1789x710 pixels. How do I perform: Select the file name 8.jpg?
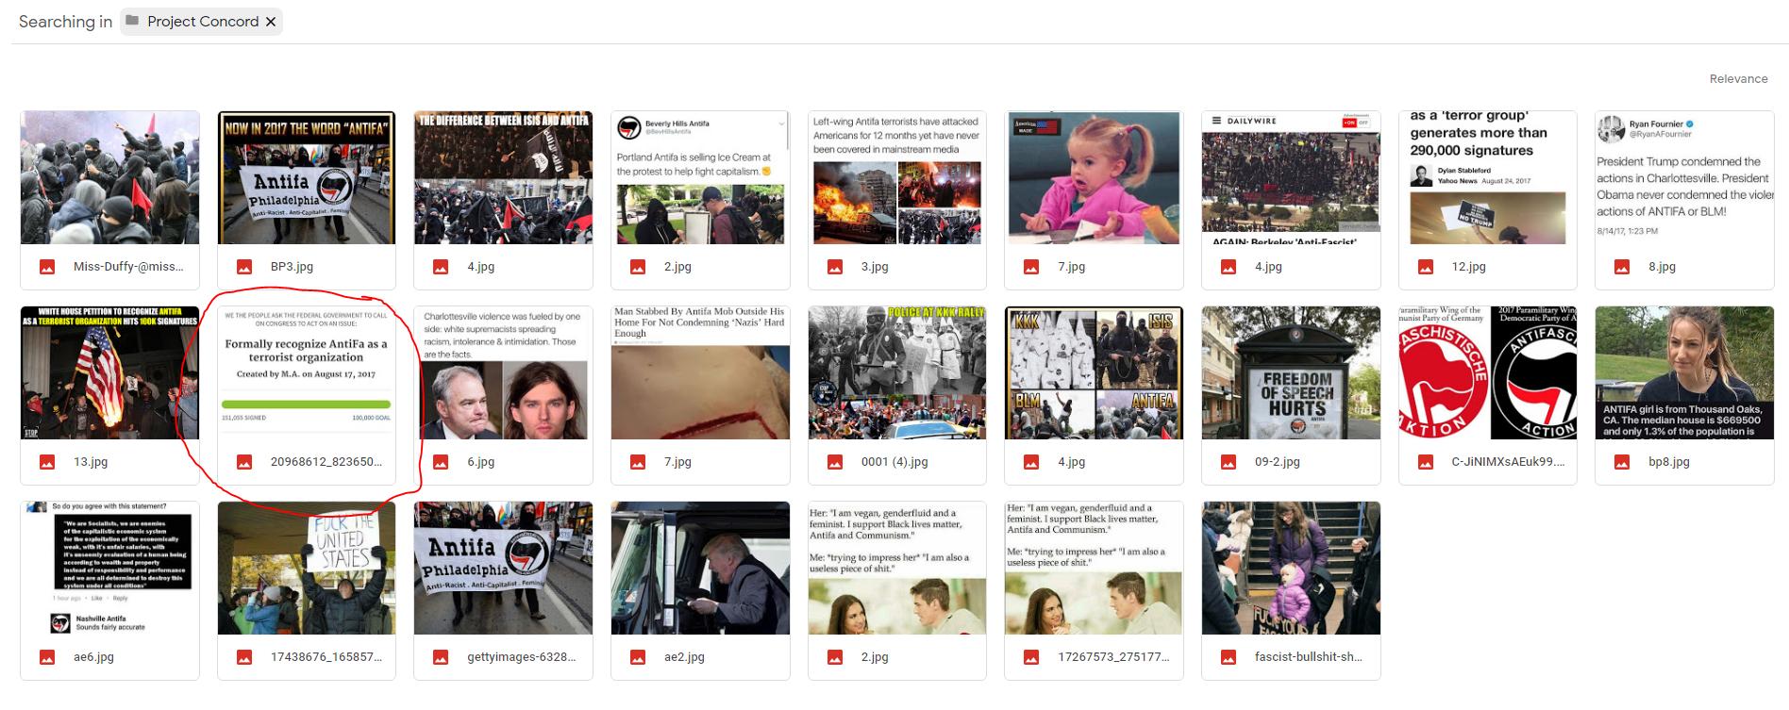(x=1662, y=267)
